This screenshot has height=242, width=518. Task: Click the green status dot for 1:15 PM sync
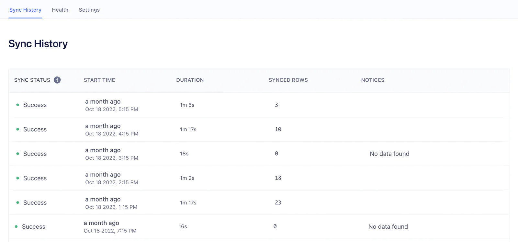(17, 202)
